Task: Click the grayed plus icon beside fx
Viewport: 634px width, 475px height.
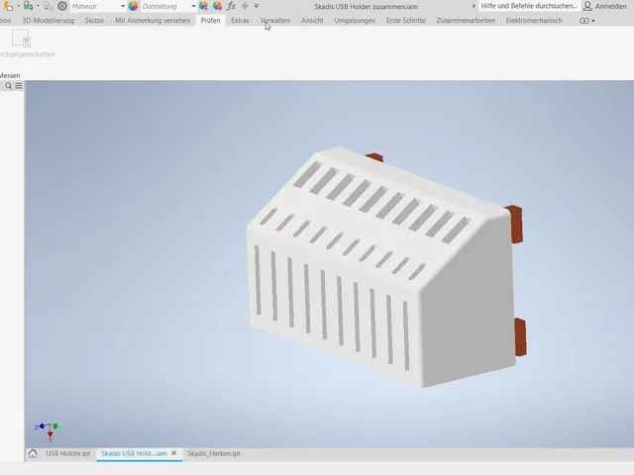Action: click(245, 6)
